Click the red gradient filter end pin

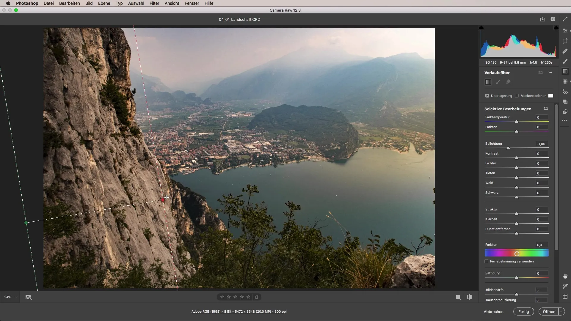(163, 200)
